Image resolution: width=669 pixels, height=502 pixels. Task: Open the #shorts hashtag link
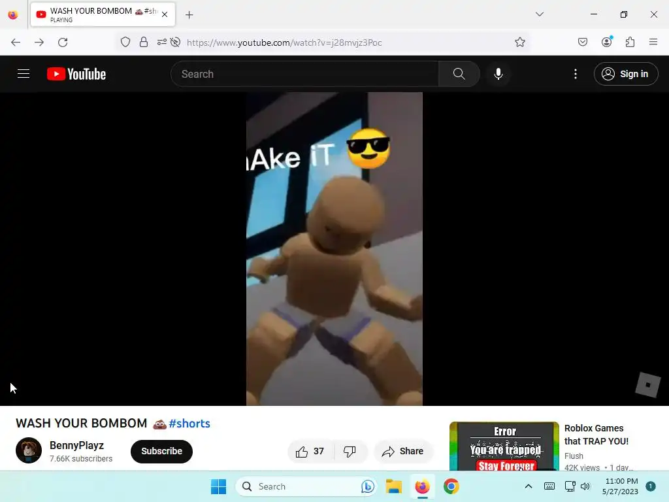[x=189, y=424]
